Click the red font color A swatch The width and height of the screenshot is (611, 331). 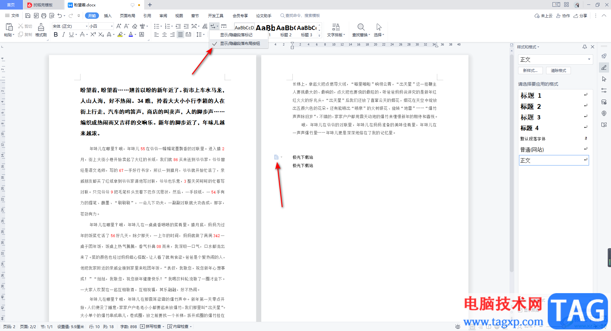click(130, 35)
